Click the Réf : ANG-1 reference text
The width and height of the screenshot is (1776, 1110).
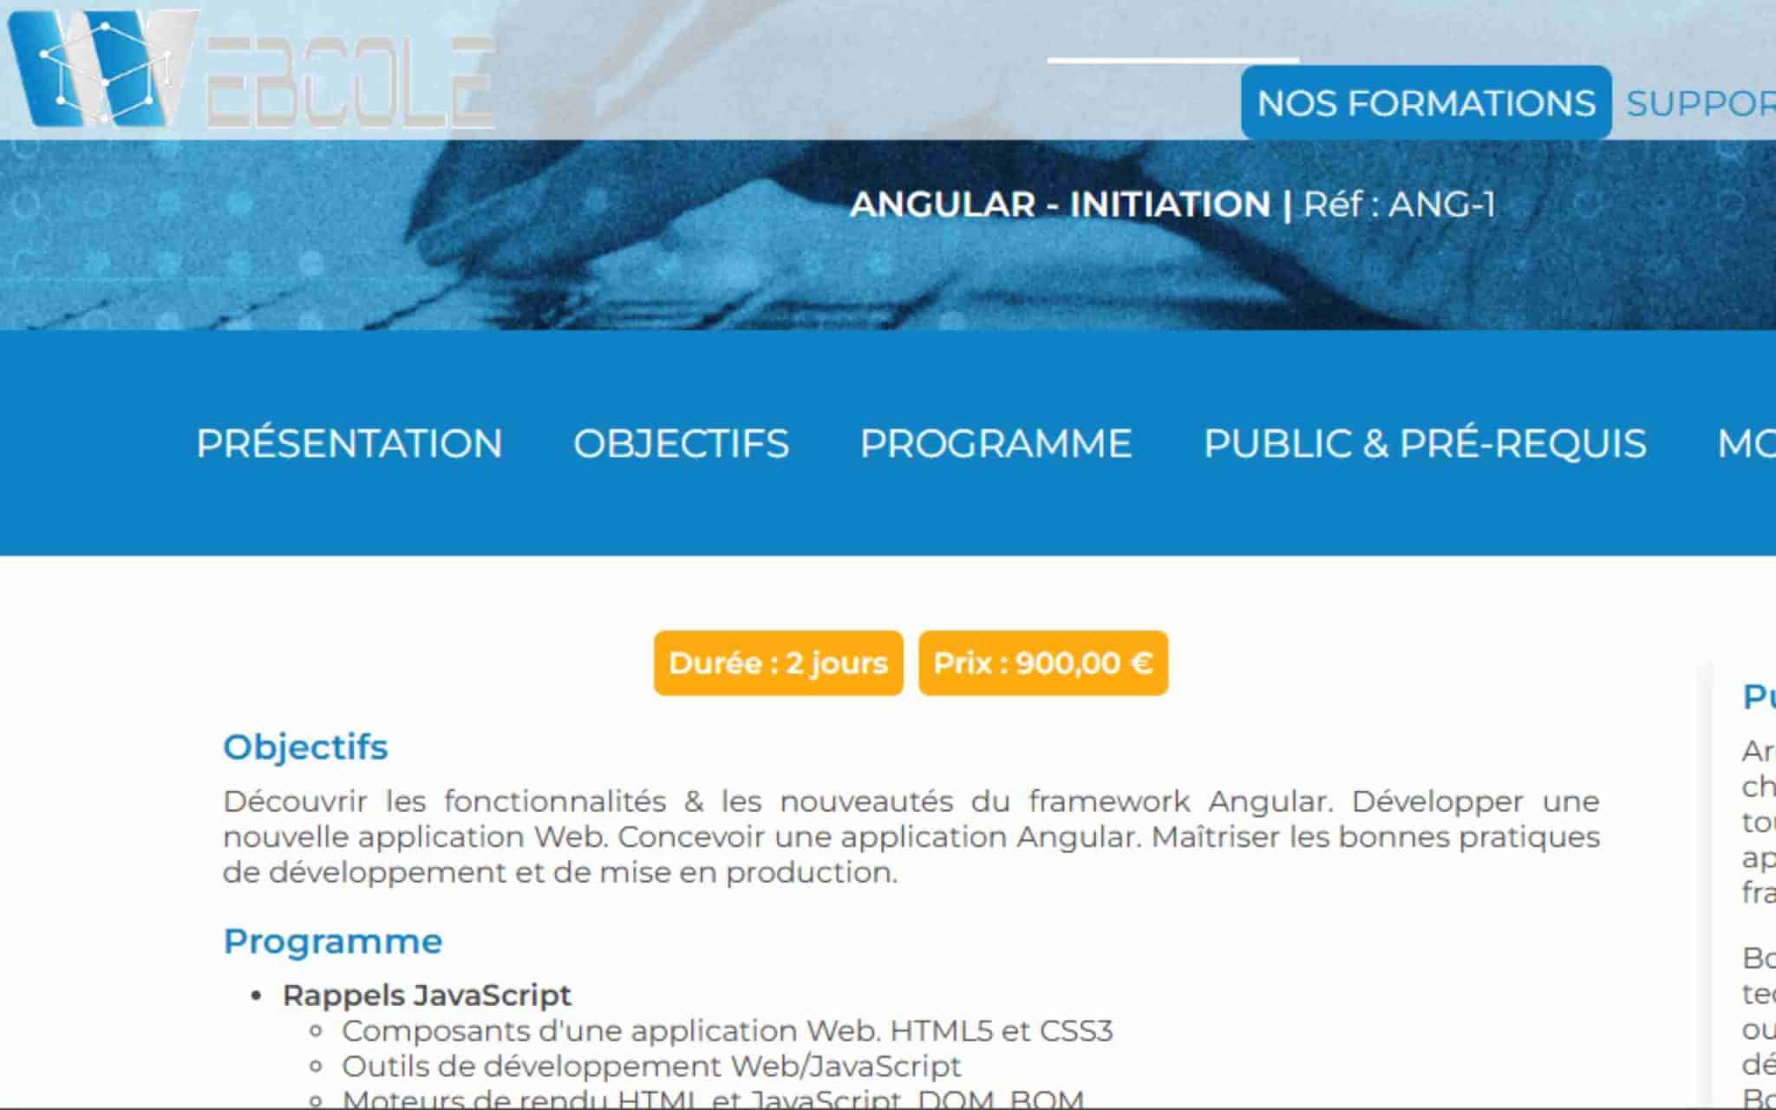tap(1400, 205)
